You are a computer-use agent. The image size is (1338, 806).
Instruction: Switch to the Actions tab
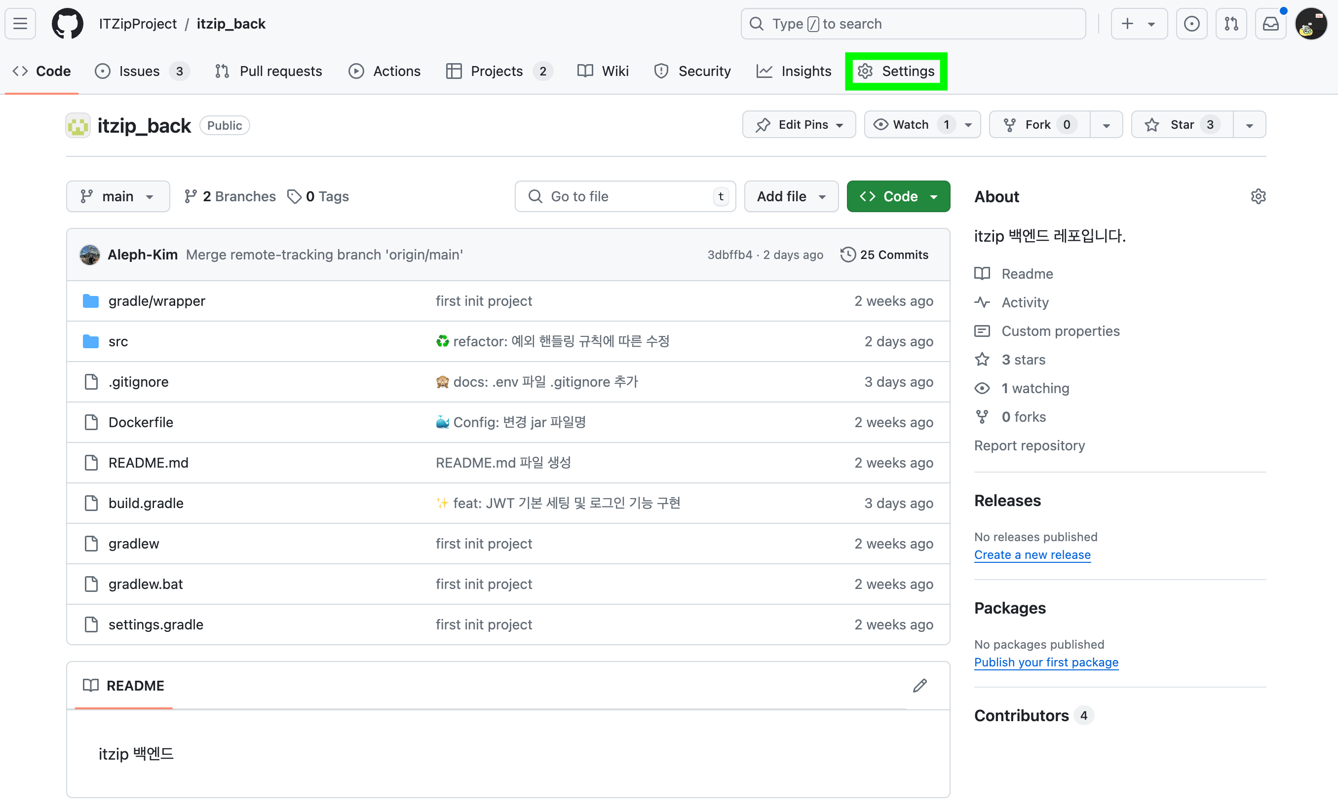click(x=384, y=71)
